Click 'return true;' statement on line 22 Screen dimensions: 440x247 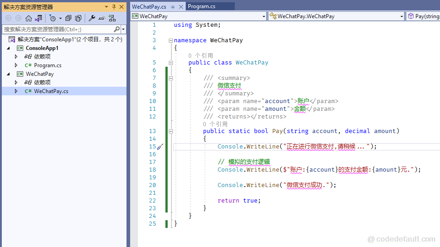point(239,201)
